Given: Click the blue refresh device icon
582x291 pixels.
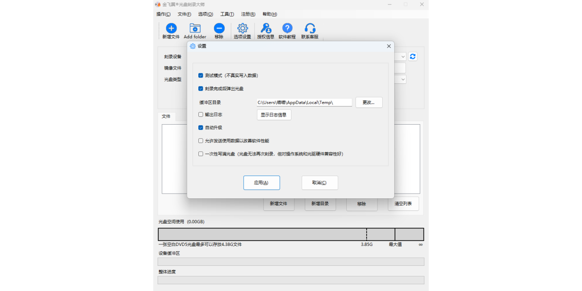Looking at the screenshot, I should (412, 57).
